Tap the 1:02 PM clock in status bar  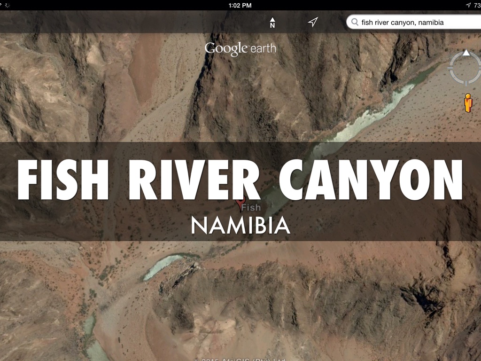pos(240,5)
